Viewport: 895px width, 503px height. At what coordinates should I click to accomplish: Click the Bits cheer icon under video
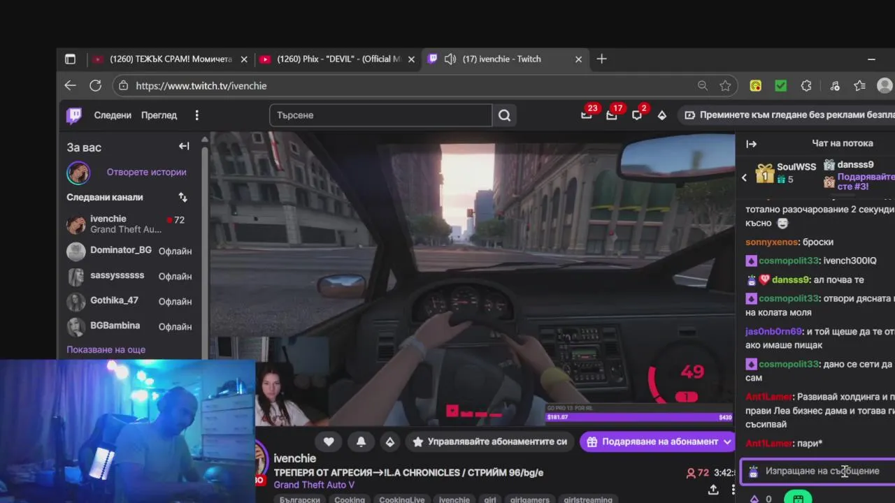[390, 442]
